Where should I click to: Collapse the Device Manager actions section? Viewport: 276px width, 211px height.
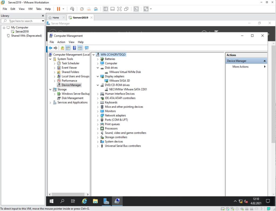pos(265,61)
